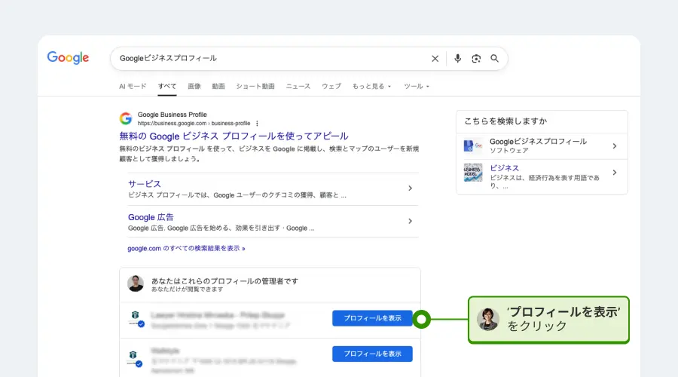The height and width of the screenshot is (377, 678).
Task: Select the すべて tab
Action: point(167,86)
